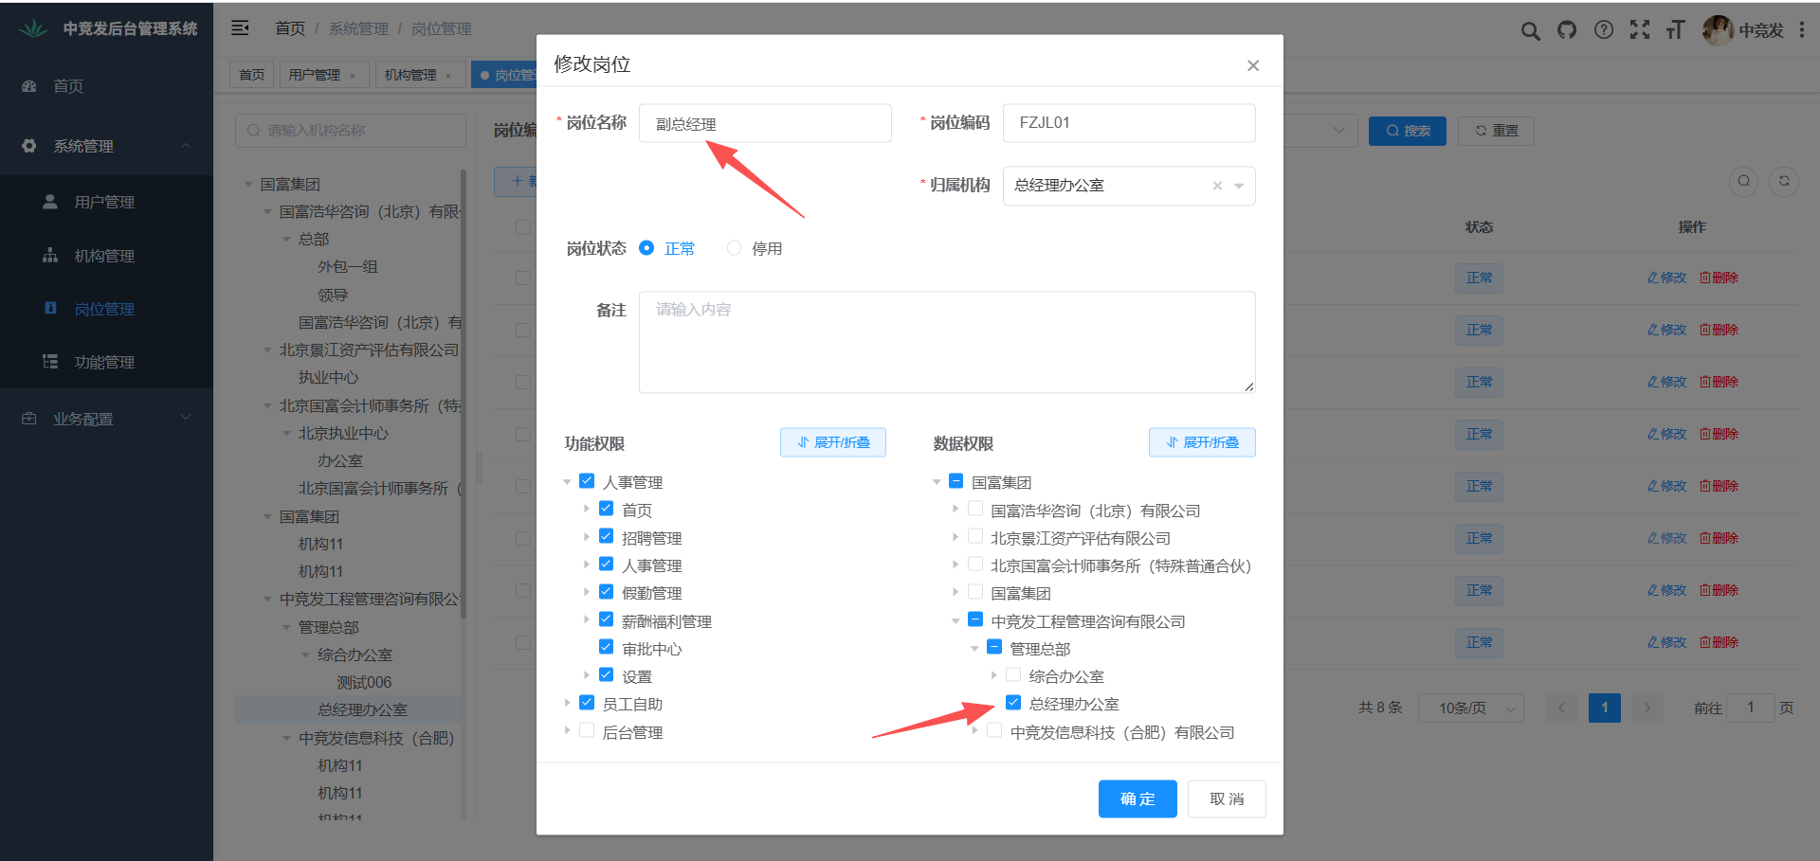Expand the 员工自助 tree node arrow
The image size is (1820, 861).
tap(567, 703)
